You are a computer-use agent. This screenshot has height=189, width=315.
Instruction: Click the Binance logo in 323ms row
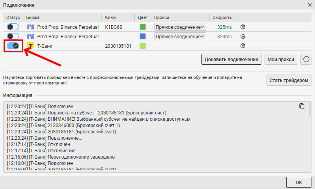(x=30, y=36)
